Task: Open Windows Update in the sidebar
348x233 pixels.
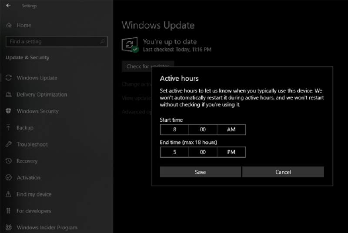Action: tap(37, 78)
